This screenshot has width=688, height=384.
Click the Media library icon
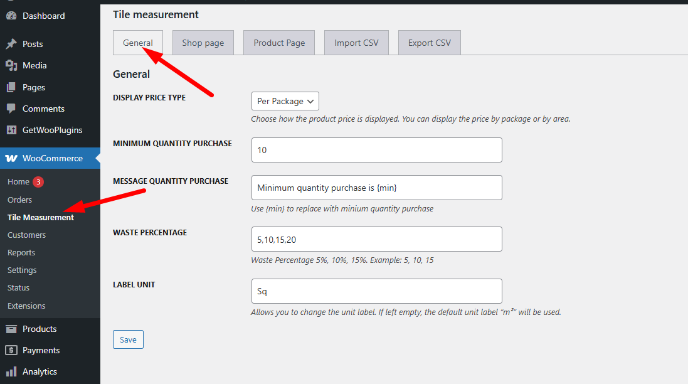[11, 65]
